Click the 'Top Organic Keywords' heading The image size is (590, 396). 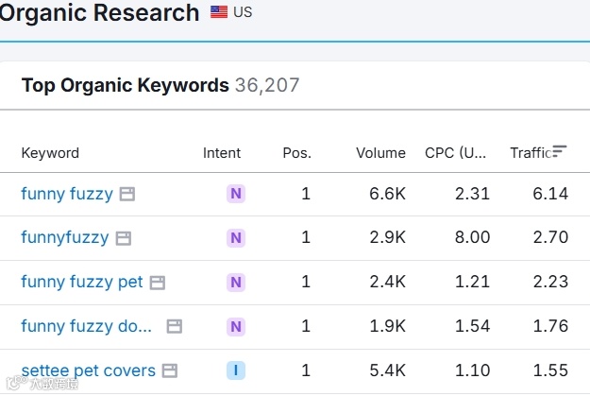pyautogui.click(x=125, y=86)
